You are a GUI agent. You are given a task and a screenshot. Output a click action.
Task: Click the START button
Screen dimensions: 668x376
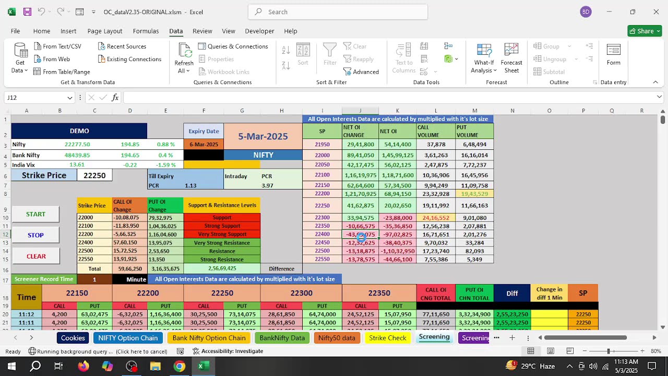(x=35, y=214)
